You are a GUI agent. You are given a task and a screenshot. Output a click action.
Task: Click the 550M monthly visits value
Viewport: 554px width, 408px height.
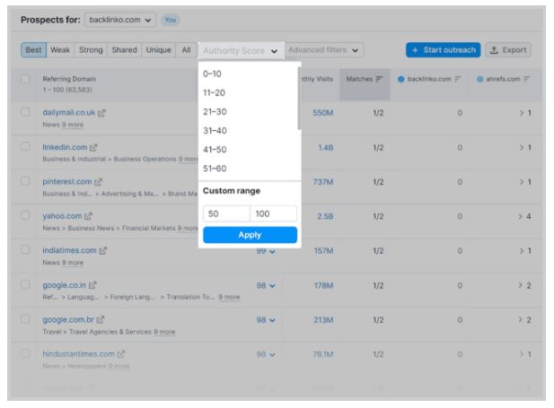323,113
